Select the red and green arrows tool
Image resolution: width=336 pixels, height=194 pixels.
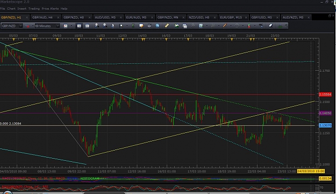249,26
